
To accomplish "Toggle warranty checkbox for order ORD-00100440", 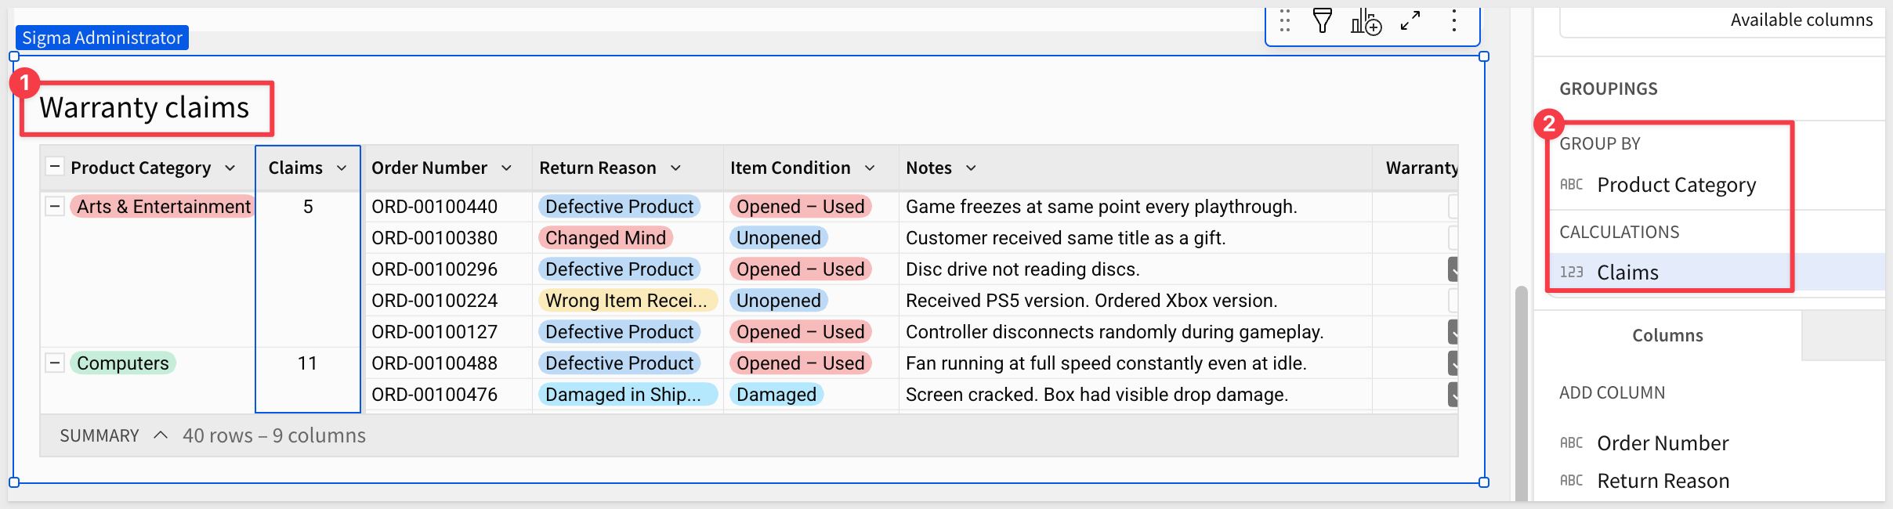I will [1453, 207].
